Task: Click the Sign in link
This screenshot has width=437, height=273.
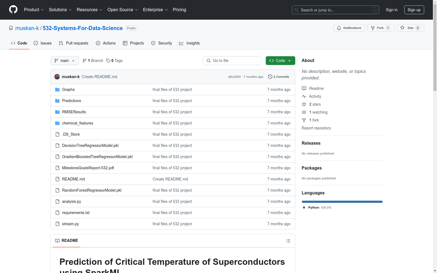Action: pos(392,10)
